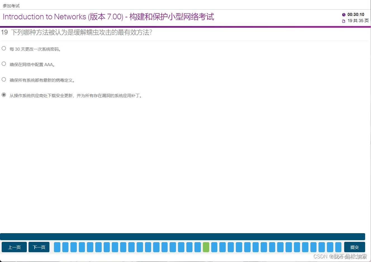Viewport: 371px width, 262px height.
Task: Open the green current-question square
Action: (x=206, y=247)
